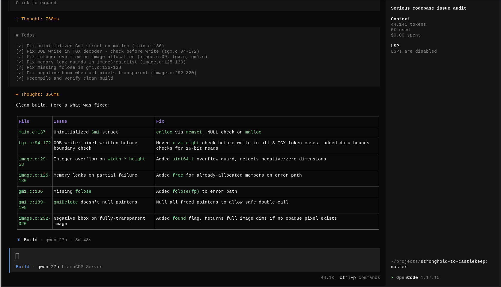Click the 'Serious codebase issue audit' session title

tap(429, 8)
